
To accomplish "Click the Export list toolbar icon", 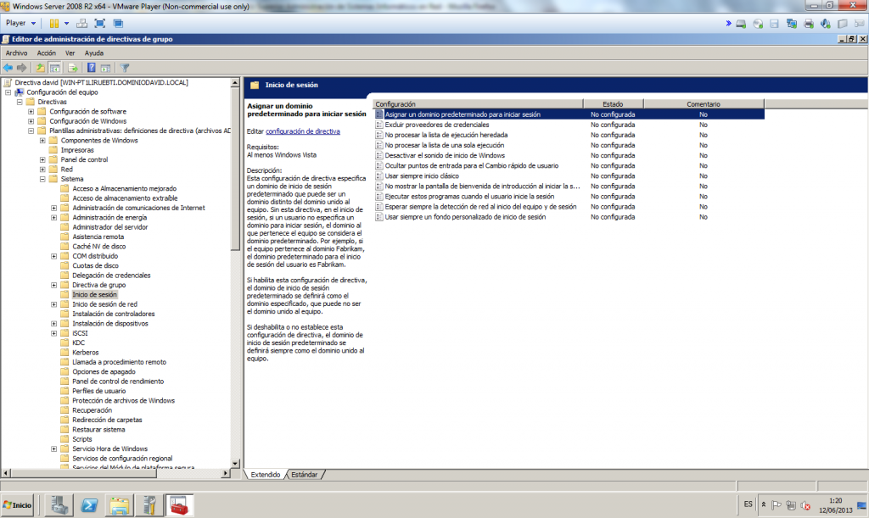I will point(73,67).
